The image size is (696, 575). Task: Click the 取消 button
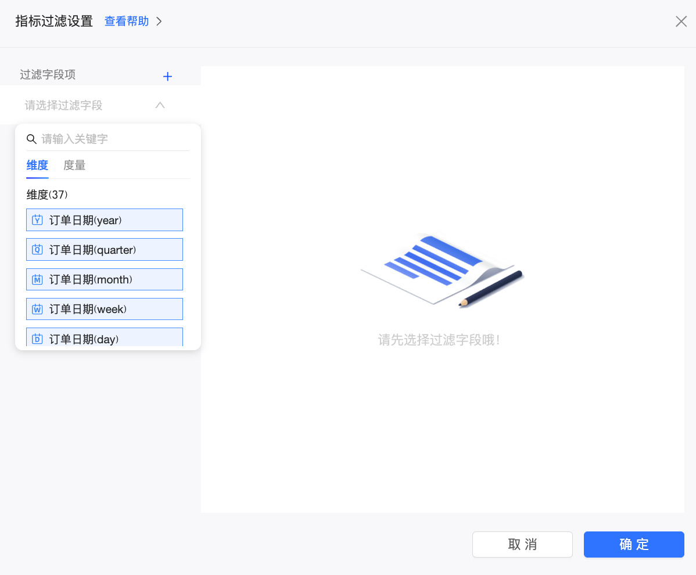pyautogui.click(x=522, y=544)
